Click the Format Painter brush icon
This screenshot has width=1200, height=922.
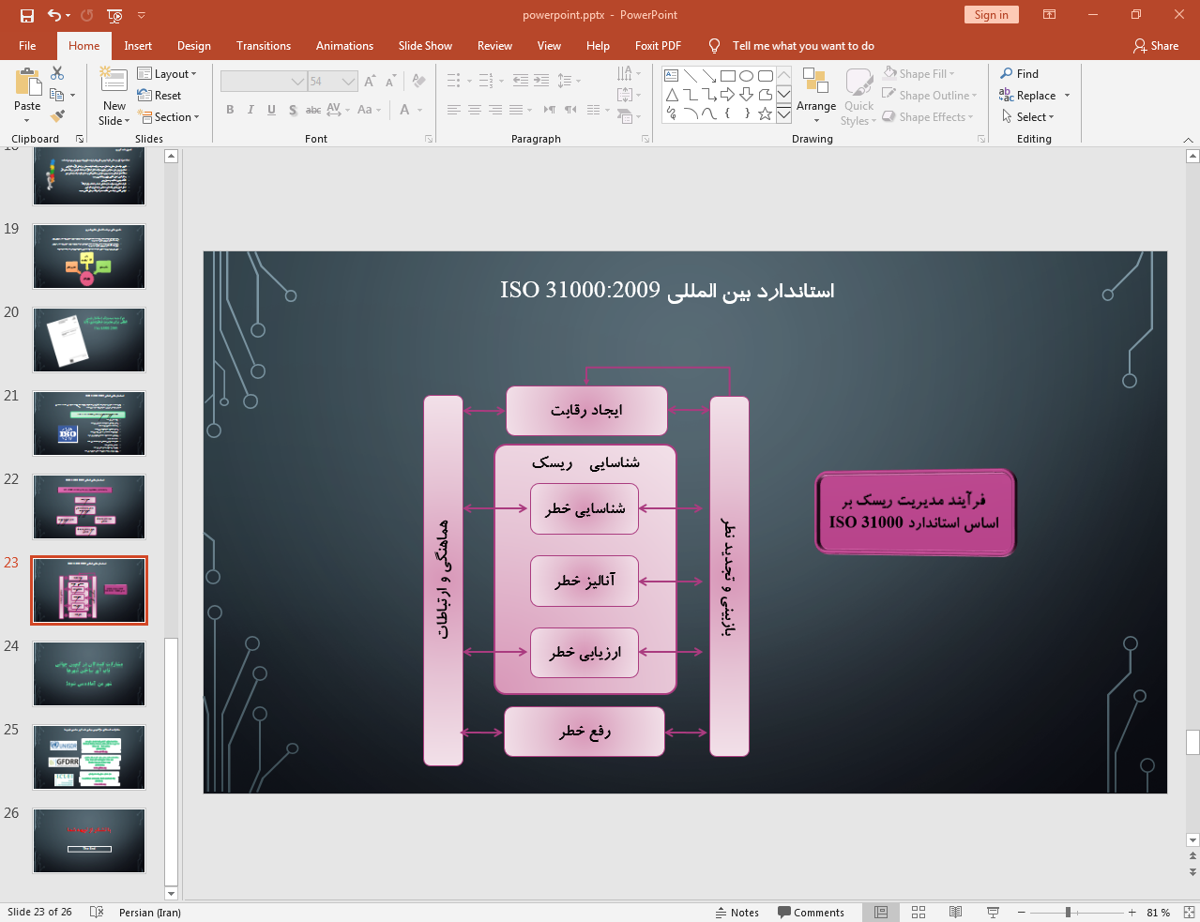[x=57, y=116]
